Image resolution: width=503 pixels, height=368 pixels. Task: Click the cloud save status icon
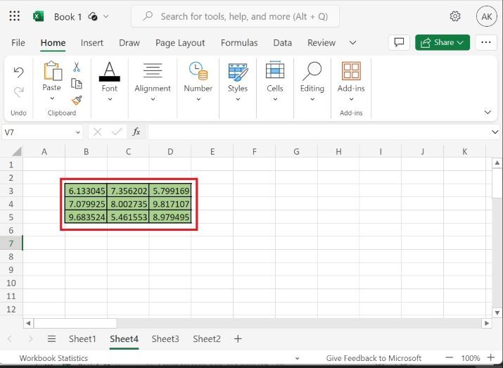(93, 16)
